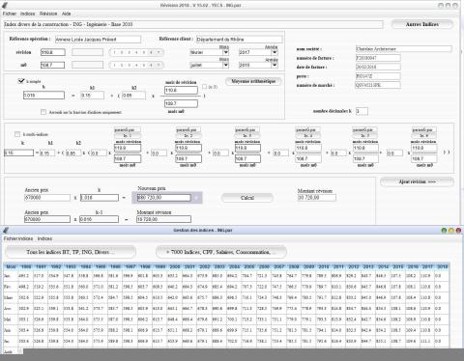Click the Mois column header in indices table
Viewport: 464px width, 361px height.
coord(11,266)
